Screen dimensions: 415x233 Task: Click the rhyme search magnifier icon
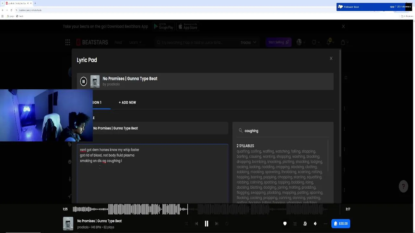(241, 130)
